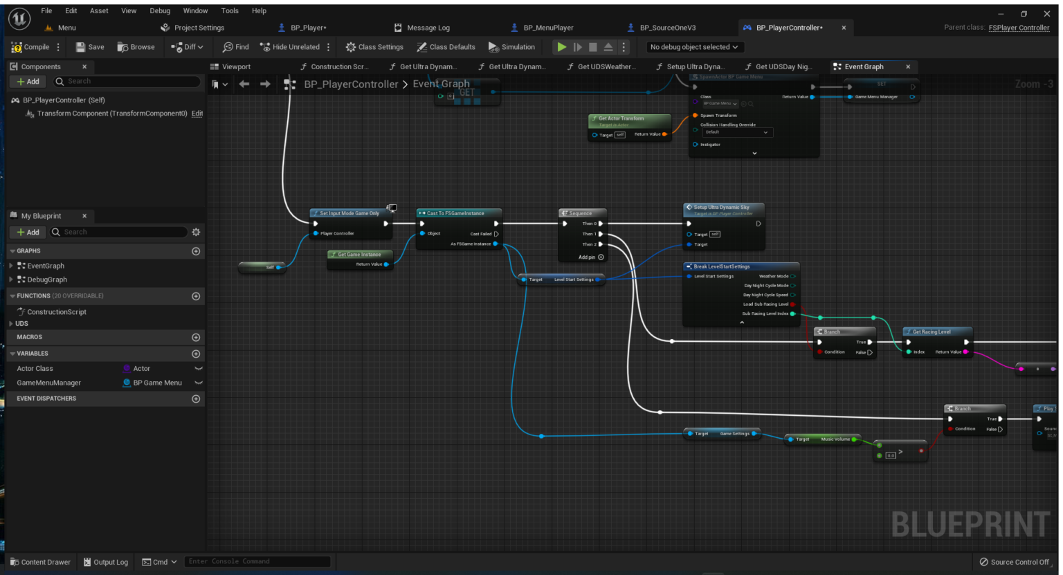
Task: Expand the Diff dropdown
Action: [x=188, y=47]
